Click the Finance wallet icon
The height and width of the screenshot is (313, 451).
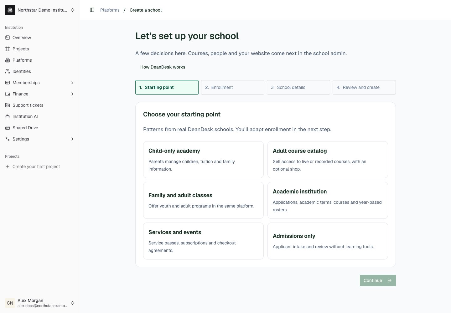pos(8,94)
